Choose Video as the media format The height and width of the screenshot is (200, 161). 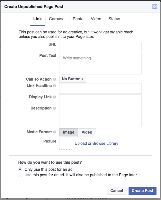87,132
